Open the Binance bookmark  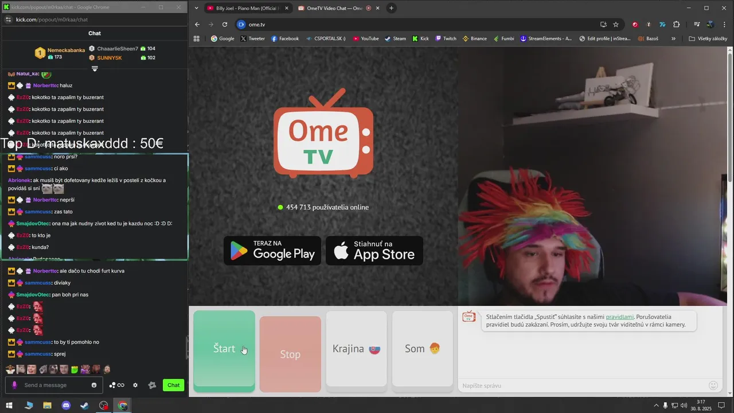(474, 38)
